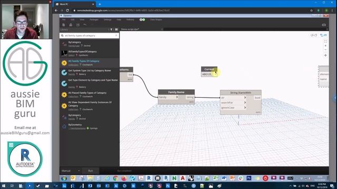
Task: Click the browser reload button
Action: pyautogui.click(x=67, y=10)
